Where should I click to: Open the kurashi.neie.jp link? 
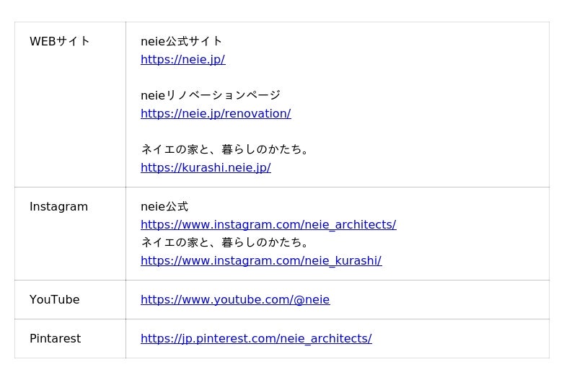pos(206,167)
